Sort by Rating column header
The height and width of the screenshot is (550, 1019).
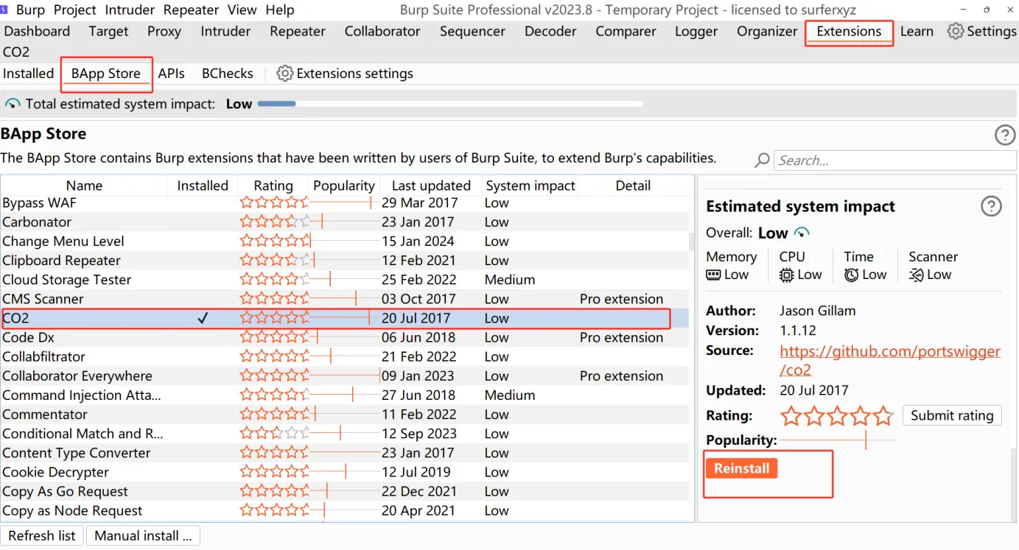click(x=273, y=186)
